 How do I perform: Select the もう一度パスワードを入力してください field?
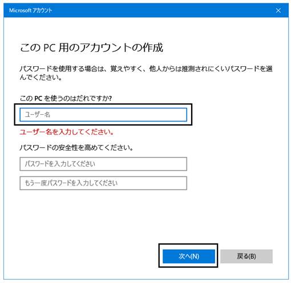(x=103, y=183)
